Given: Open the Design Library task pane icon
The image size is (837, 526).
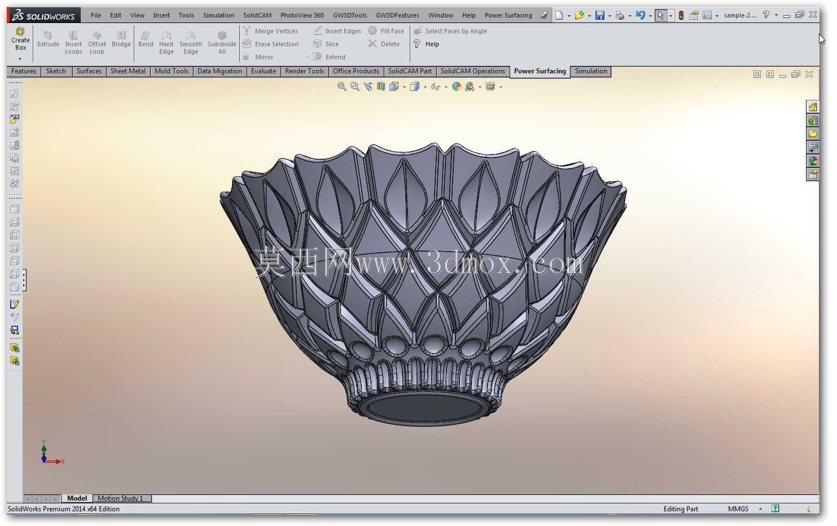Looking at the screenshot, I should click(813, 120).
